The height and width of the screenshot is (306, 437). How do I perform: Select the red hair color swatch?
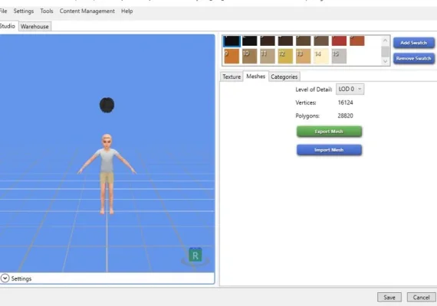(339, 41)
